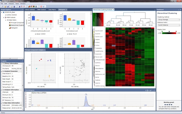182x114 pixels.
Task: Collapse the Library Information property section
Action: coord(1,64)
